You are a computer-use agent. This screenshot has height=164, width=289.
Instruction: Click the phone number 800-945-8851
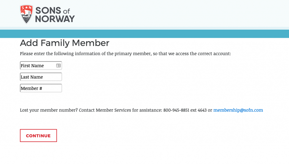pyautogui.click(x=176, y=110)
